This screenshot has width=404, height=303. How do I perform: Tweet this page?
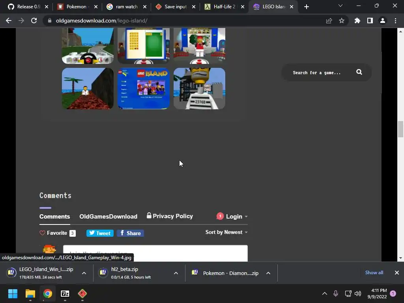[x=100, y=233]
